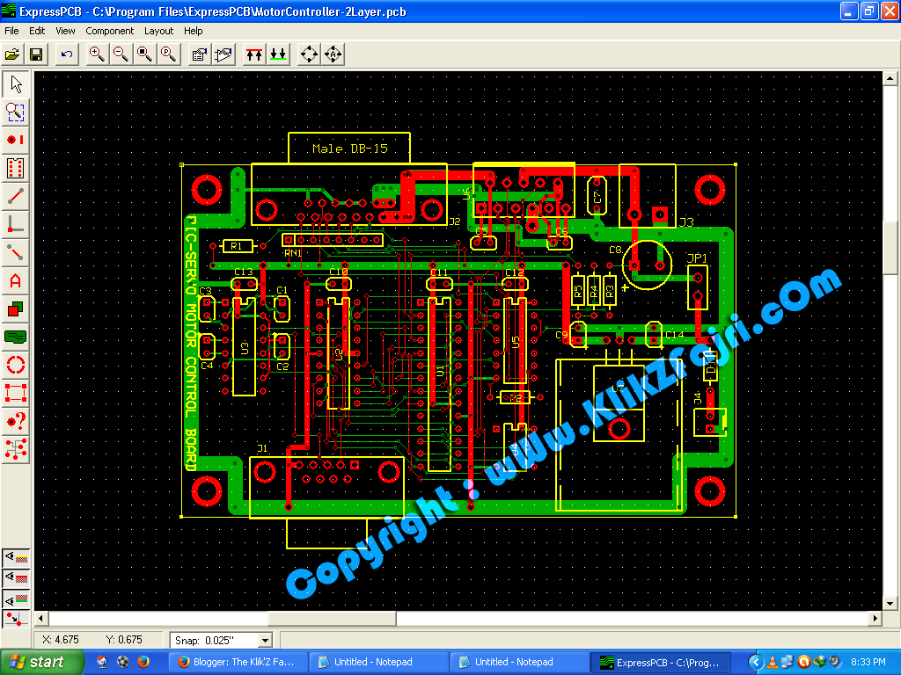
Task: Open the Help menu
Action: [x=193, y=31]
